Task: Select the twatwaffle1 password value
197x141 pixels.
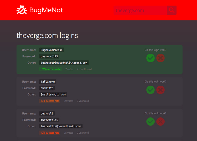Action: coord(49,120)
